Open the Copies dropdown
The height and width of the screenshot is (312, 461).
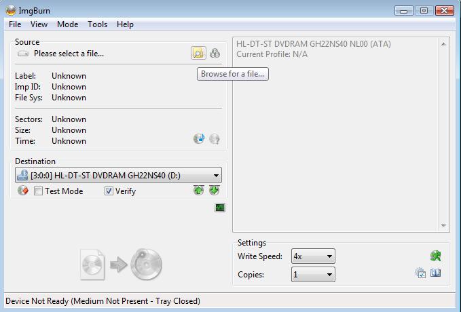click(313, 275)
